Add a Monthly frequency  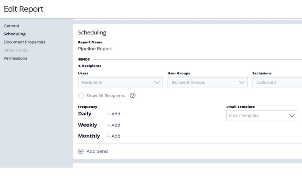tap(114, 136)
